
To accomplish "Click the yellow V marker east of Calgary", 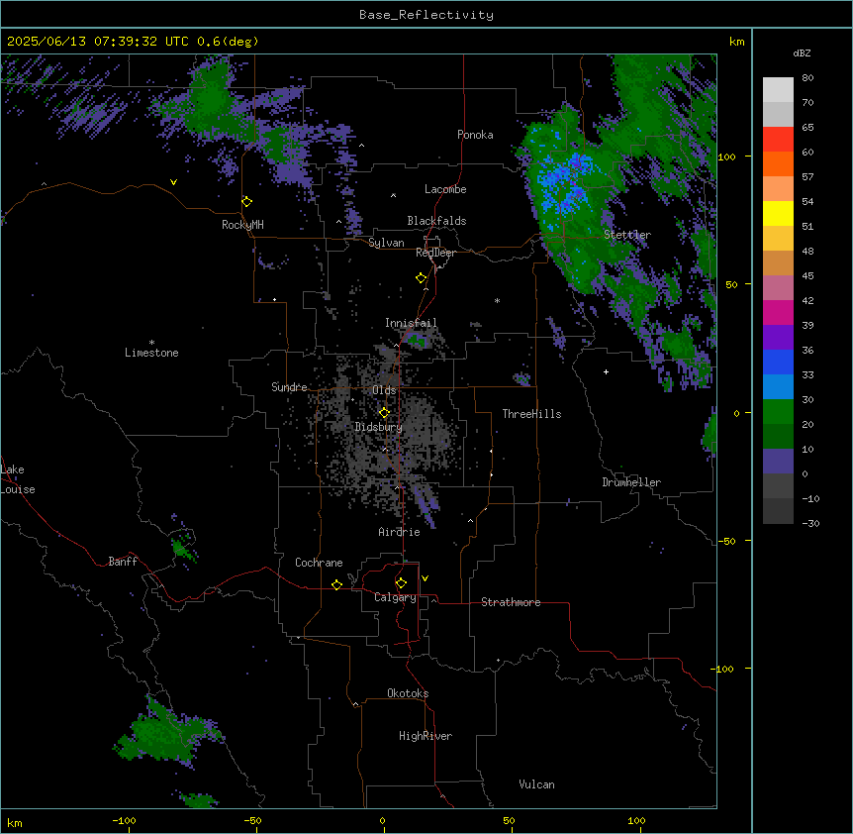I will [x=425, y=578].
